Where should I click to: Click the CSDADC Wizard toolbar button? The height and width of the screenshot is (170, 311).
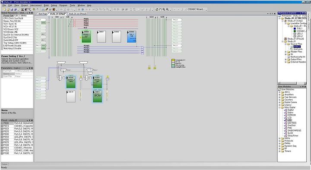(x=196, y=9)
